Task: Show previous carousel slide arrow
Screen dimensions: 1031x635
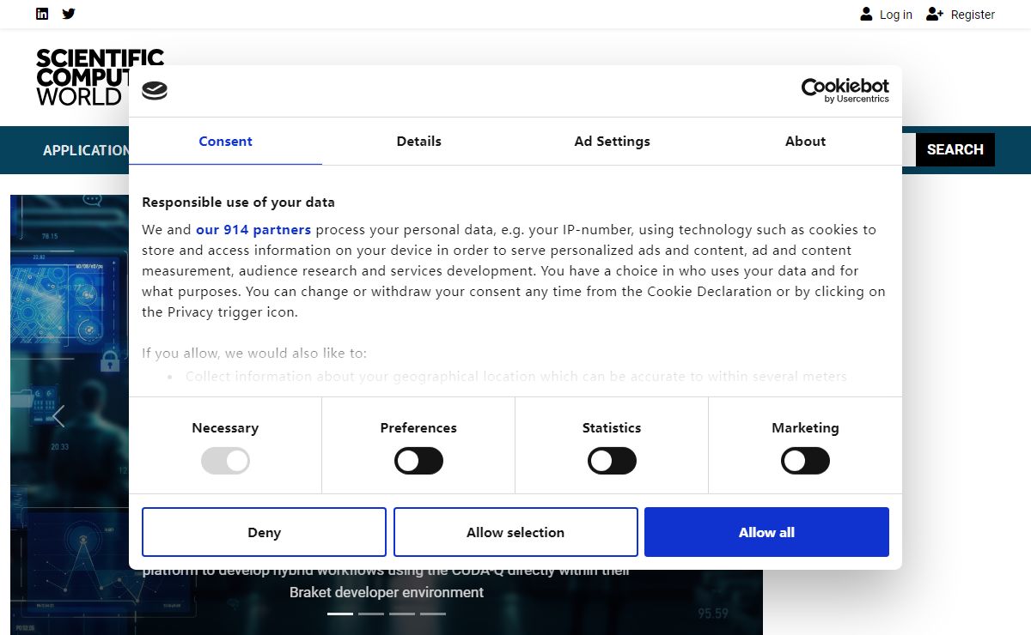Action: coord(58,416)
